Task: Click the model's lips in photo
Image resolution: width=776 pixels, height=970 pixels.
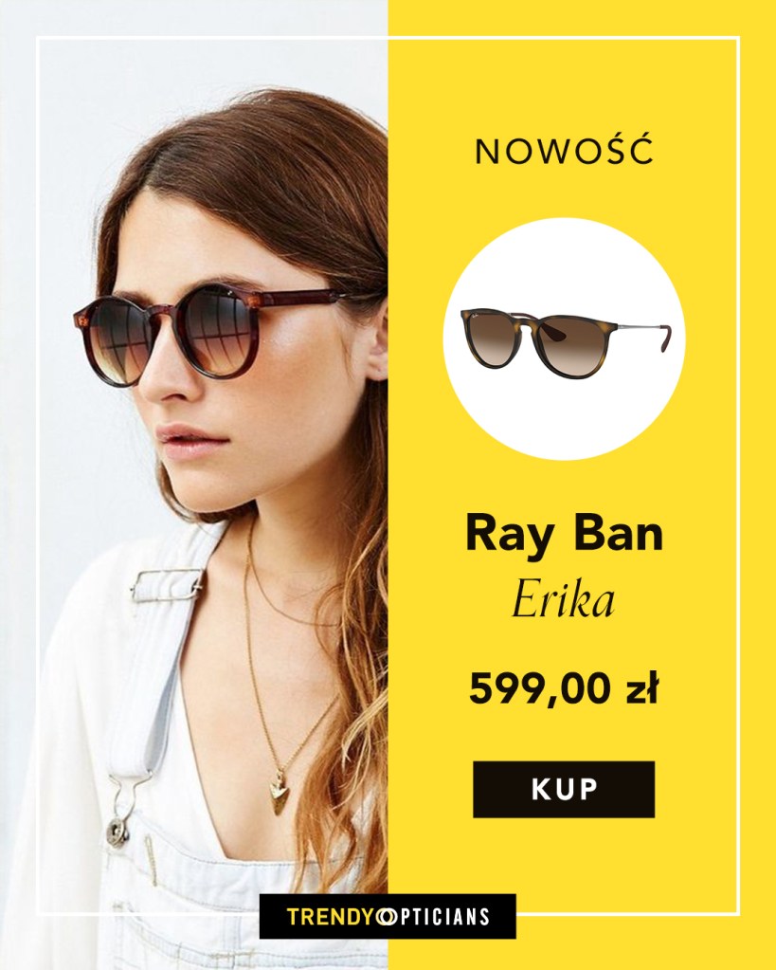Action: [x=186, y=435]
